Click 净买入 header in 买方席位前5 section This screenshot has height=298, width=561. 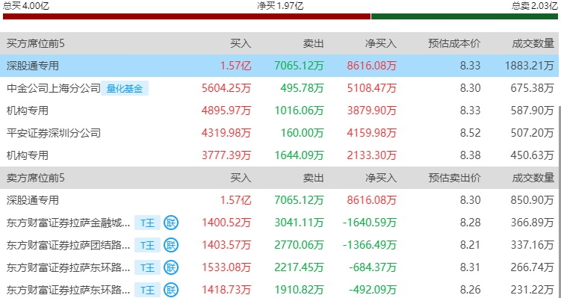[x=381, y=43]
